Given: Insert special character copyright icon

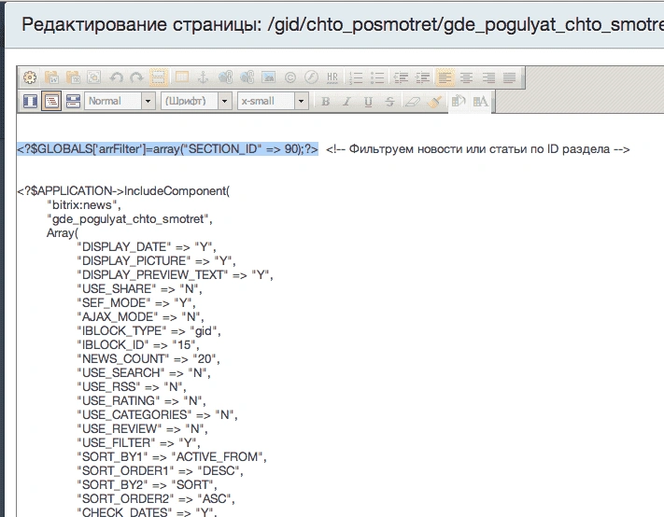Looking at the screenshot, I should [x=290, y=77].
